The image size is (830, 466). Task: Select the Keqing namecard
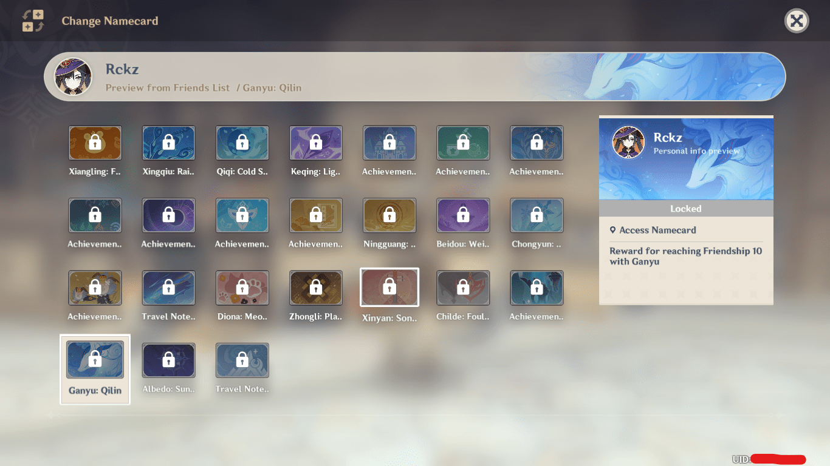coord(315,143)
